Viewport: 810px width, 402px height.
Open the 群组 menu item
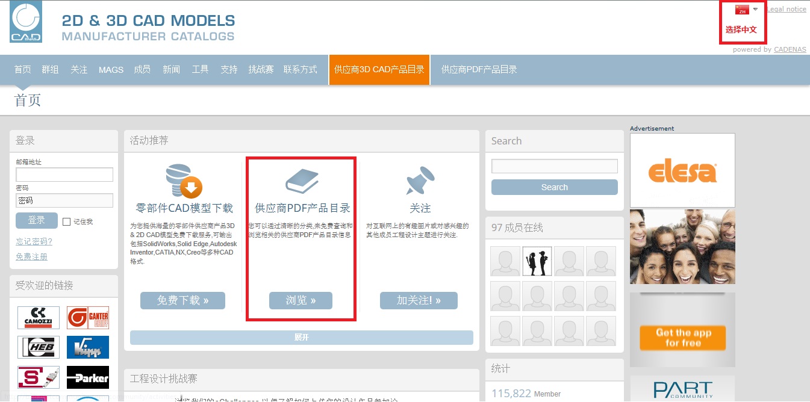(x=51, y=70)
